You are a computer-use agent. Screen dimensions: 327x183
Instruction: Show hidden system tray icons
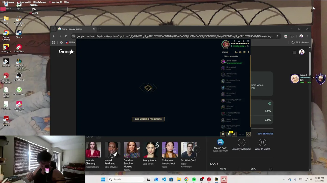click(284, 179)
